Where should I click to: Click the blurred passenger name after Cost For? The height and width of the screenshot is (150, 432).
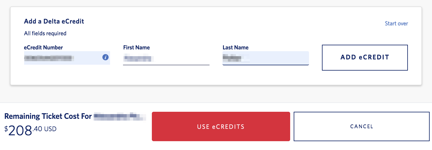click(120, 116)
